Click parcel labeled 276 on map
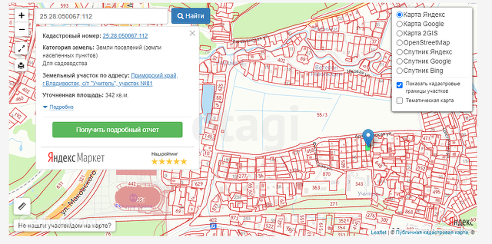The width and height of the screenshot is (492, 244). [371, 216]
